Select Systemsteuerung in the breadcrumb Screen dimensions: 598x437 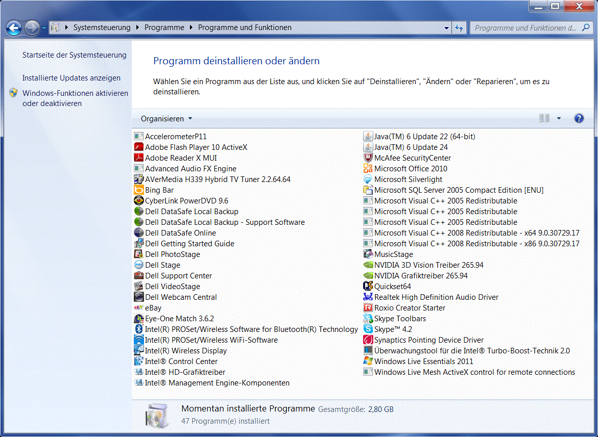[102, 28]
